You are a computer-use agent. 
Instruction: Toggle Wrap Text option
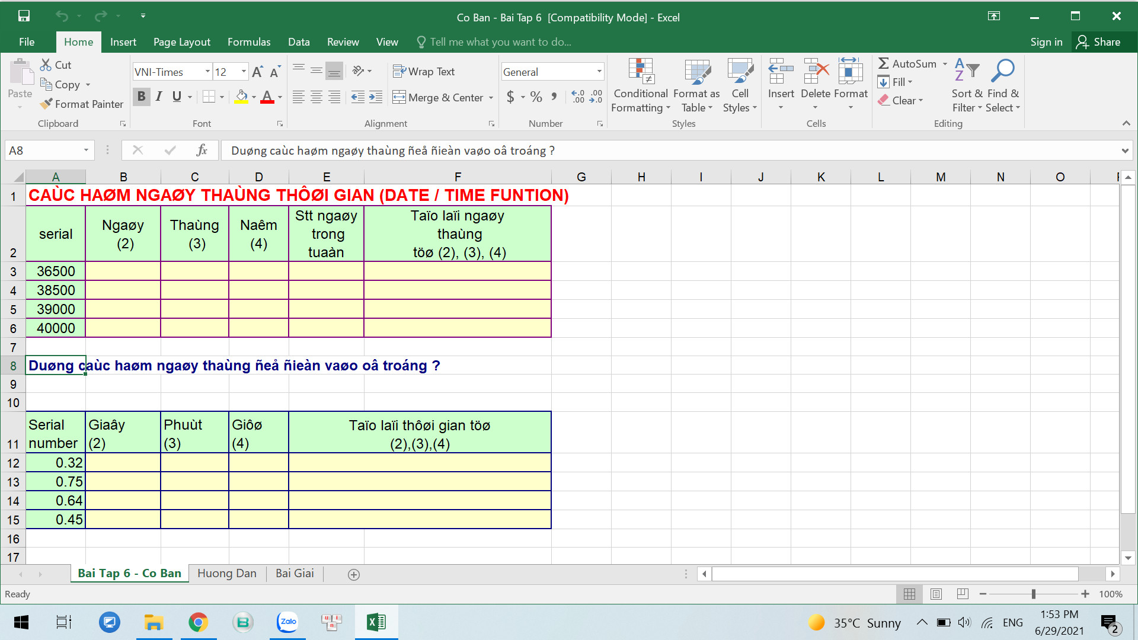pos(424,72)
